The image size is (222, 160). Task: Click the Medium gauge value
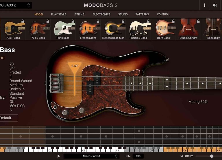16,85
